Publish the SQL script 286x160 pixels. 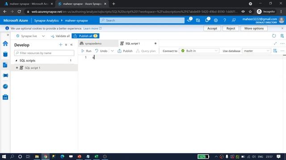click(125, 51)
